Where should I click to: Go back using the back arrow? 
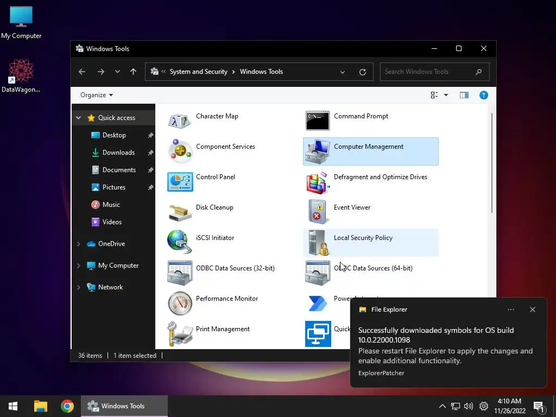[82, 72]
